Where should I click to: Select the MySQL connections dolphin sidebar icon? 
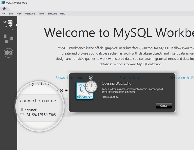(x=8, y=25)
